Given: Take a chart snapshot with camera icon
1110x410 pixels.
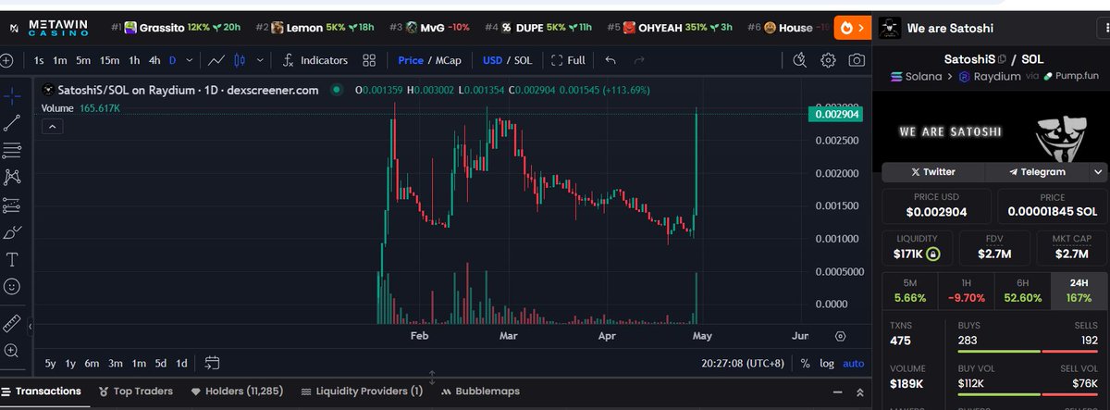Looking at the screenshot, I should tap(857, 60).
